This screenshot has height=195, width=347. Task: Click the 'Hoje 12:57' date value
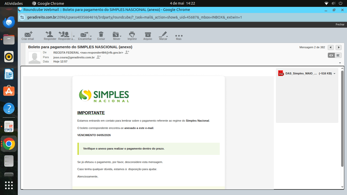click(x=60, y=61)
